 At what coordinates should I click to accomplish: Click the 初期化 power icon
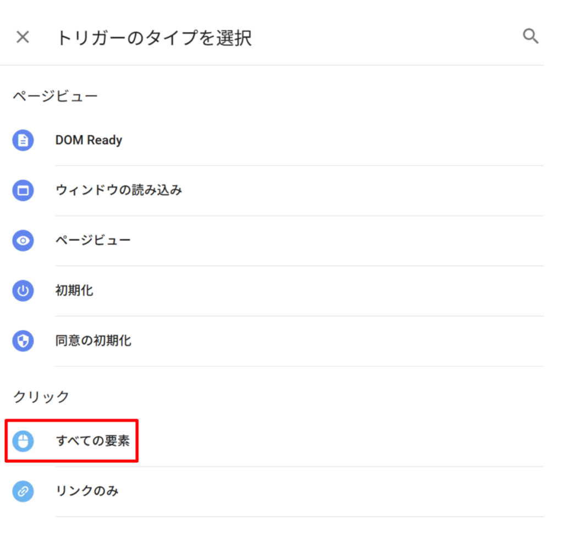[x=23, y=291]
